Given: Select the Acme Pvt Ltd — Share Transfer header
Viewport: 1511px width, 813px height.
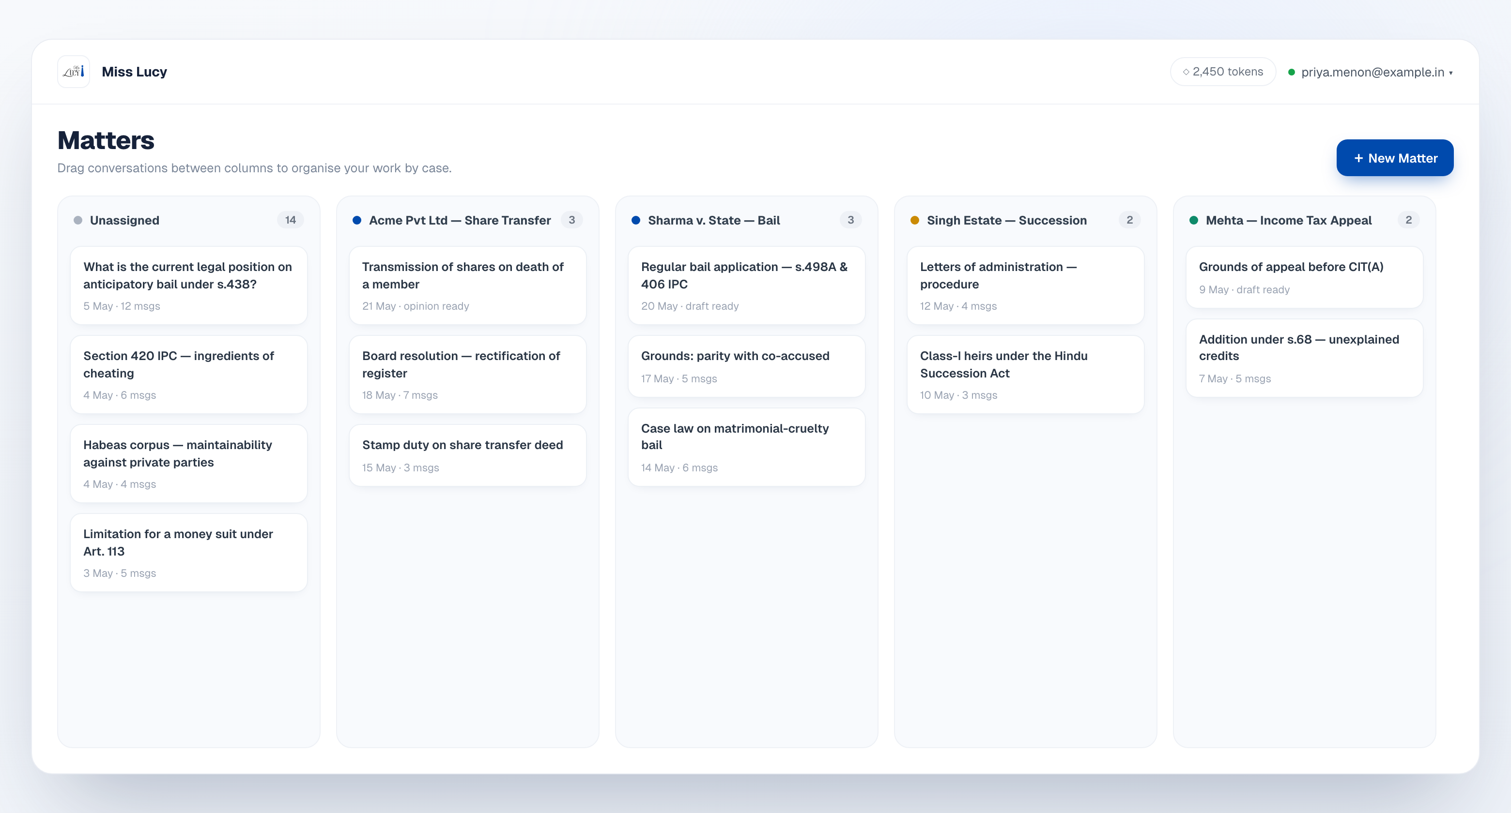Looking at the screenshot, I should [x=459, y=220].
